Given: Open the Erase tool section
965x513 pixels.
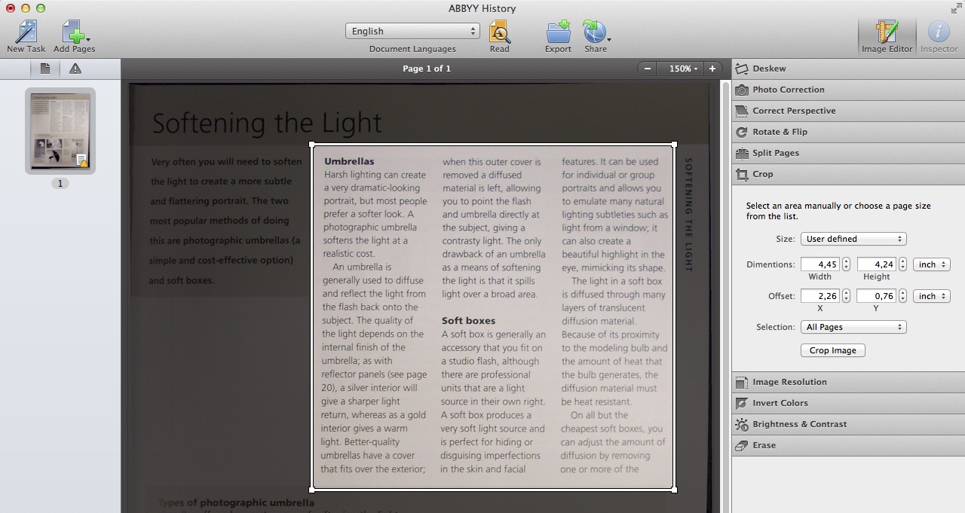Looking at the screenshot, I should click(764, 445).
